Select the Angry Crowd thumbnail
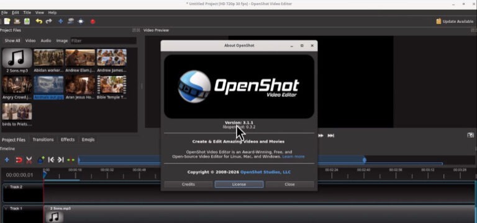The width and height of the screenshot is (477, 223). pos(17,85)
